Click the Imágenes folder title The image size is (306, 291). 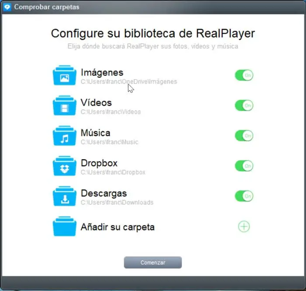102,73
